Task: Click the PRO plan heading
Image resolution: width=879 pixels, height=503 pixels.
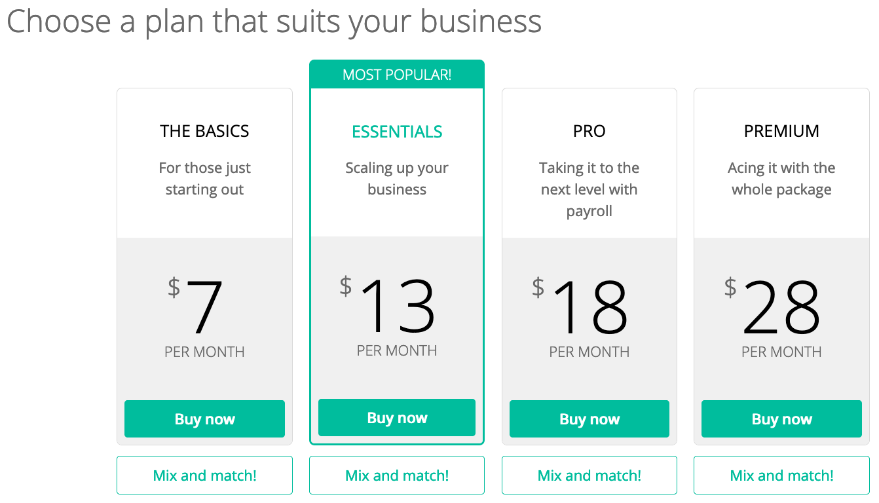Action: coord(589,131)
